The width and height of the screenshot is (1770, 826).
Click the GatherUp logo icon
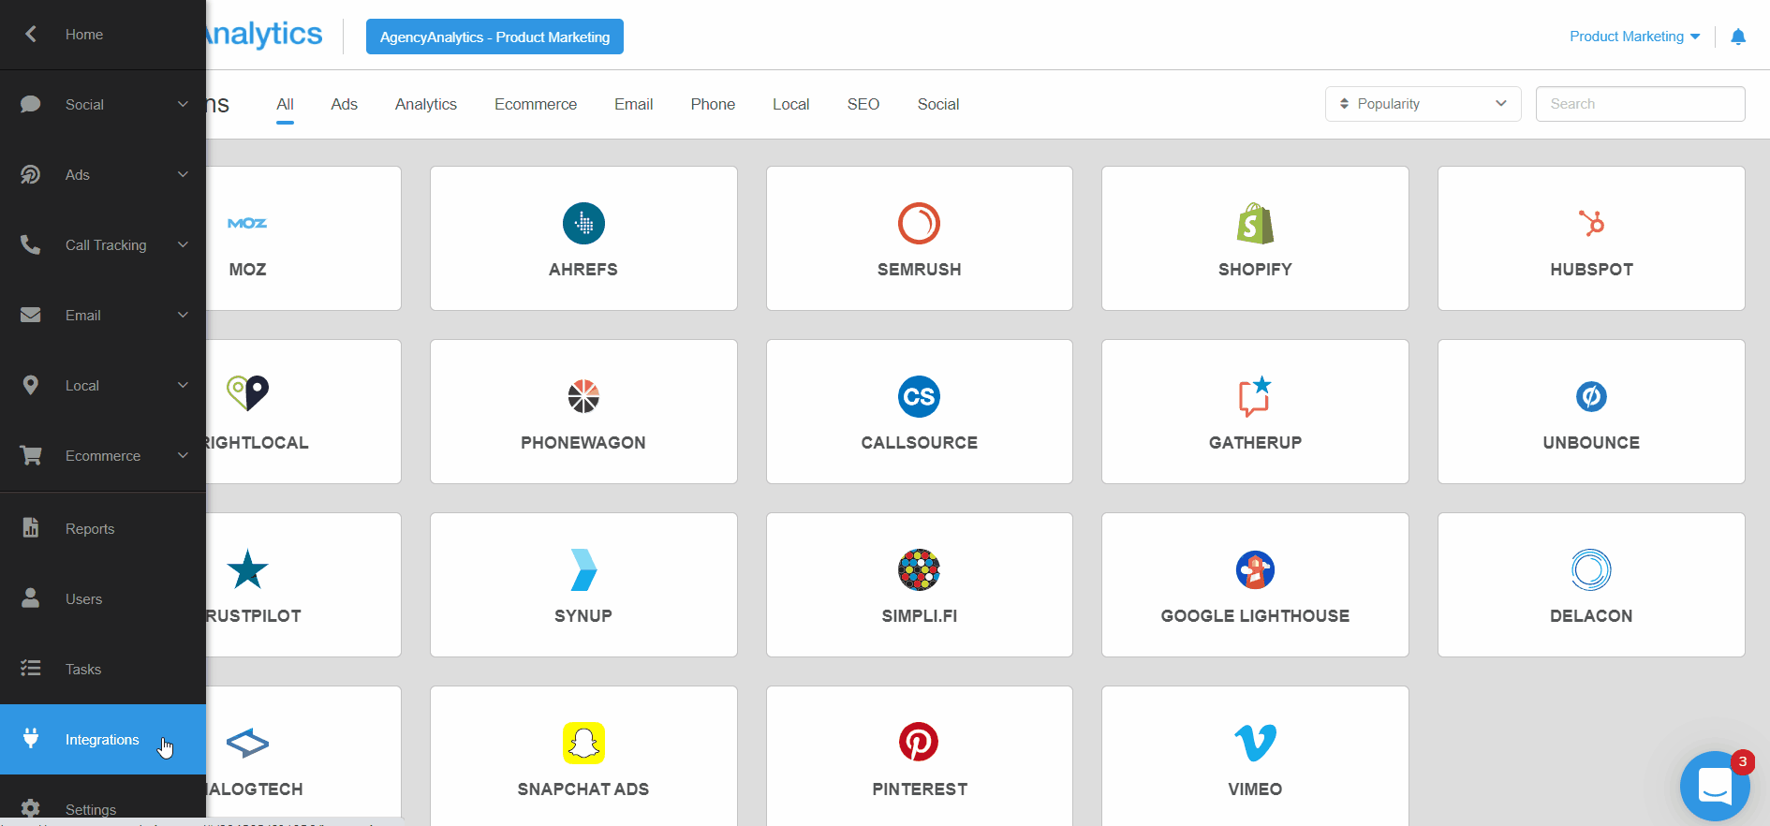1255,396
